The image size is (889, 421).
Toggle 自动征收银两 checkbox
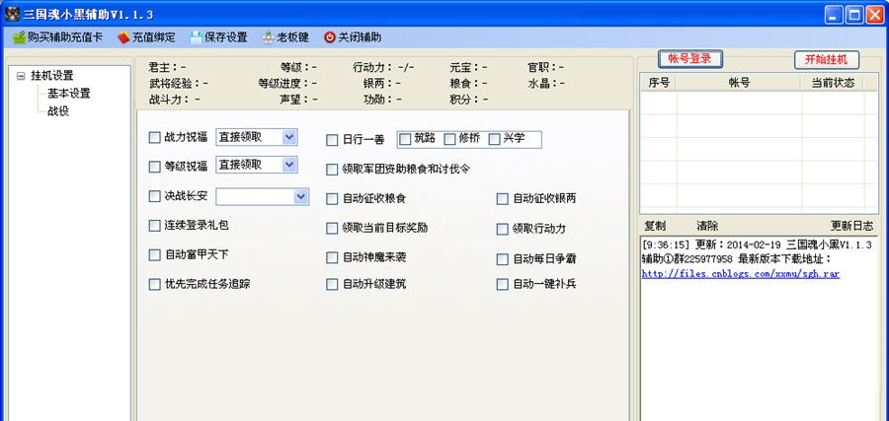click(x=503, y=198)
